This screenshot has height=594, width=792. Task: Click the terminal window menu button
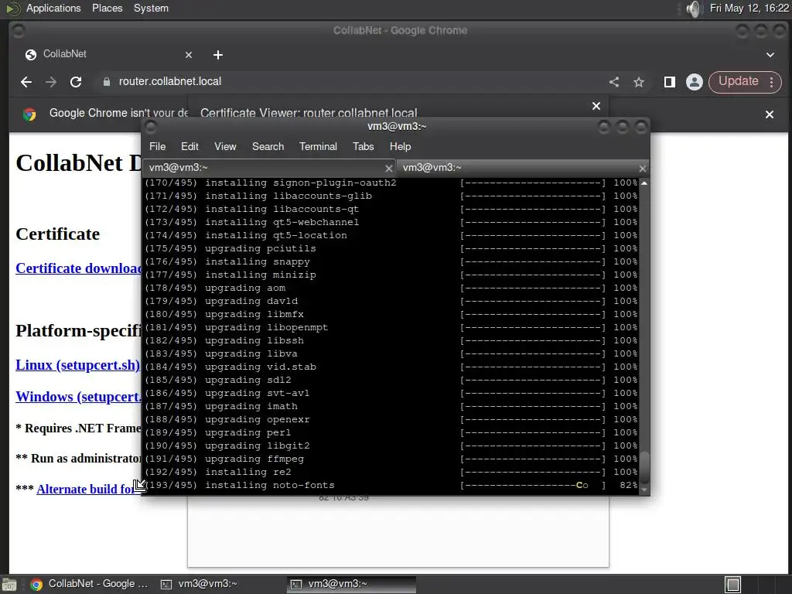(151, 127)
